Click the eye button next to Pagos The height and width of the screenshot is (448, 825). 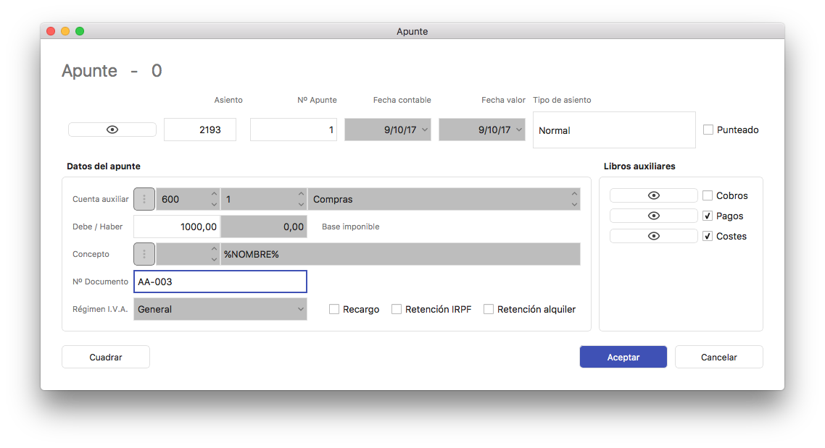pos(653,216)
